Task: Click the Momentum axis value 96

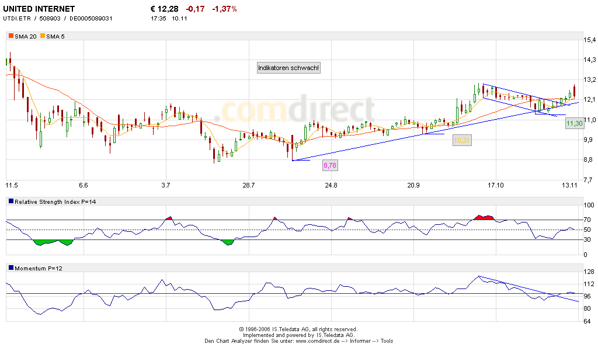Action: pyautogui.click(x=587, y=296)
